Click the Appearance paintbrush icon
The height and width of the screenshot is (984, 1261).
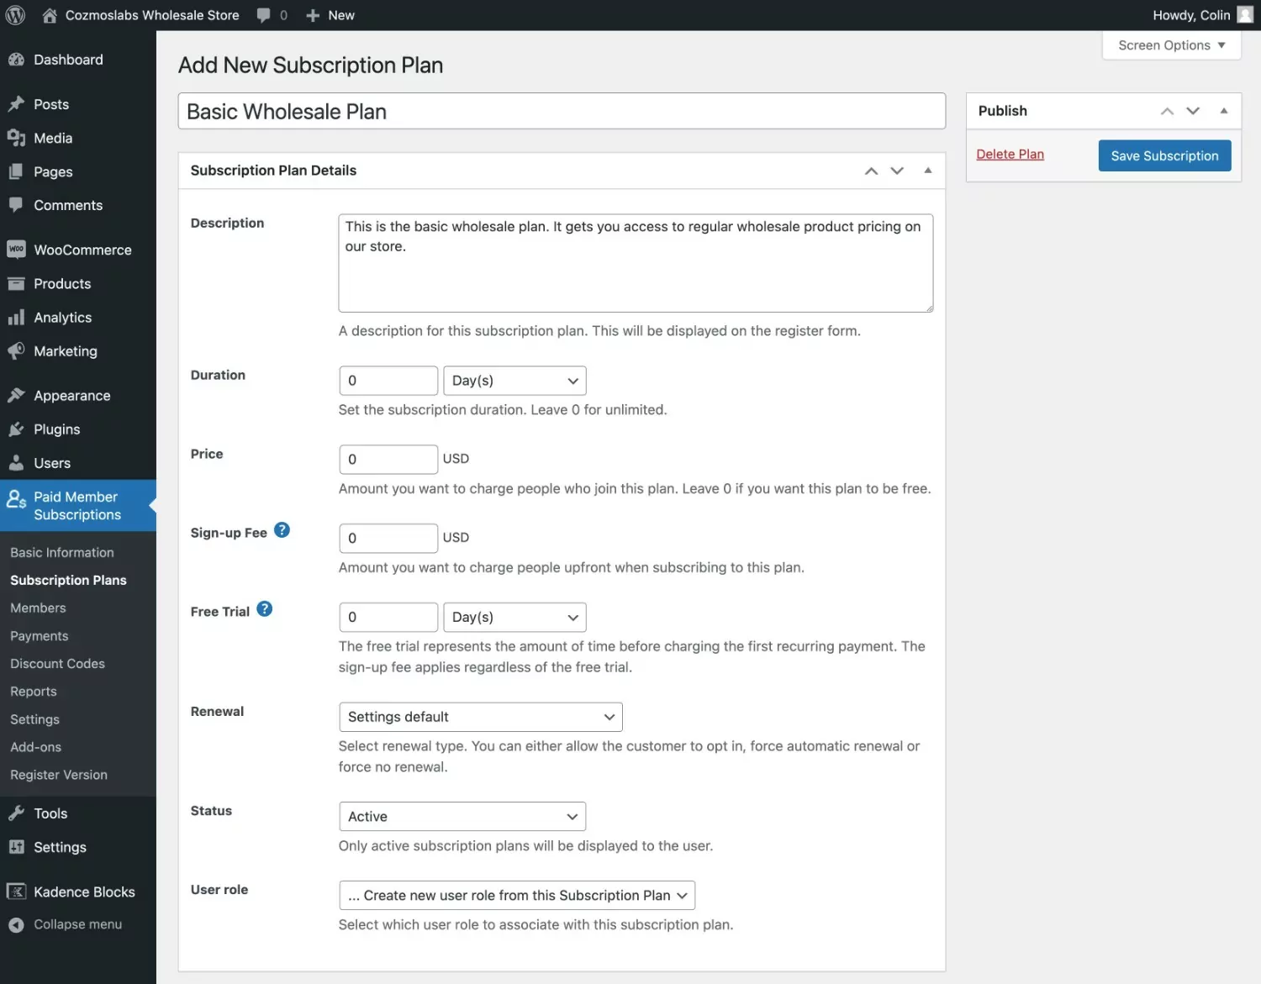(x=16, y=396)
